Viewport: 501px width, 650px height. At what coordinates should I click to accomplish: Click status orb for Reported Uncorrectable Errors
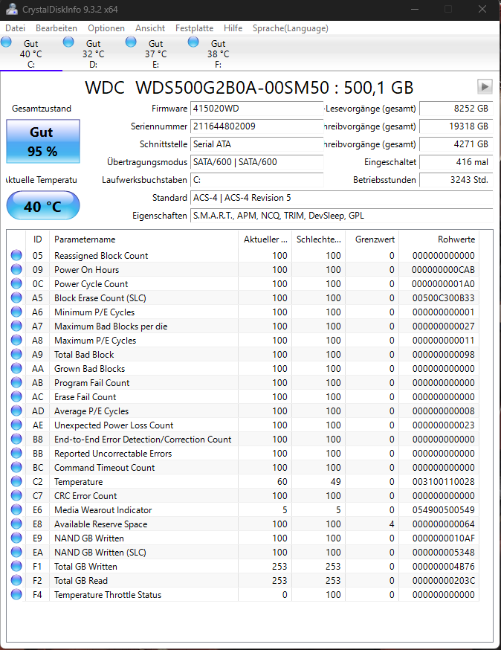pos(16,453)
